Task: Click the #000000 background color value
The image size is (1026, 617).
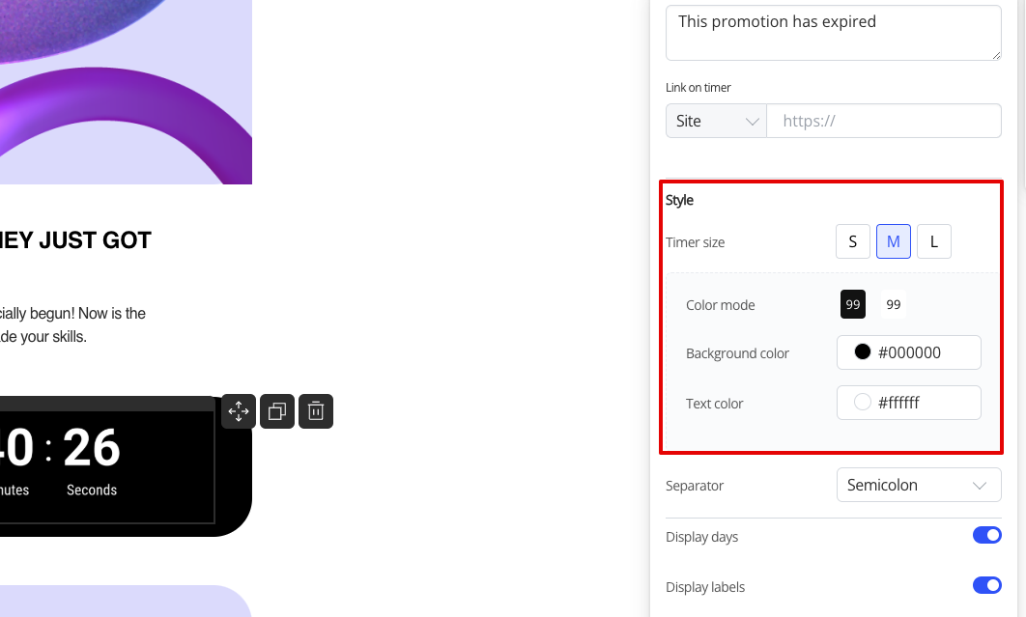Action: tap(909, 352)
